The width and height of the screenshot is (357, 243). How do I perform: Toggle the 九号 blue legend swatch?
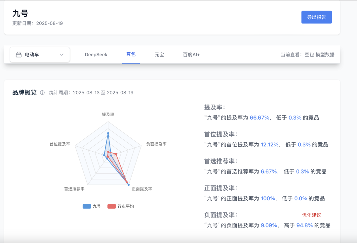87,206
